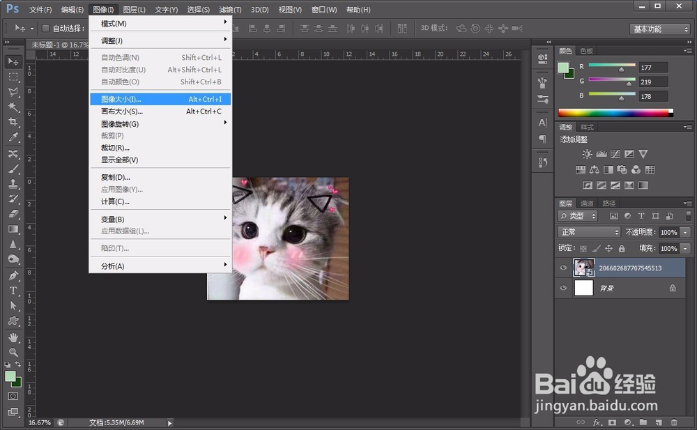Add a Levels adjustment
Screen dimensions: 697x430
[602, 154]
